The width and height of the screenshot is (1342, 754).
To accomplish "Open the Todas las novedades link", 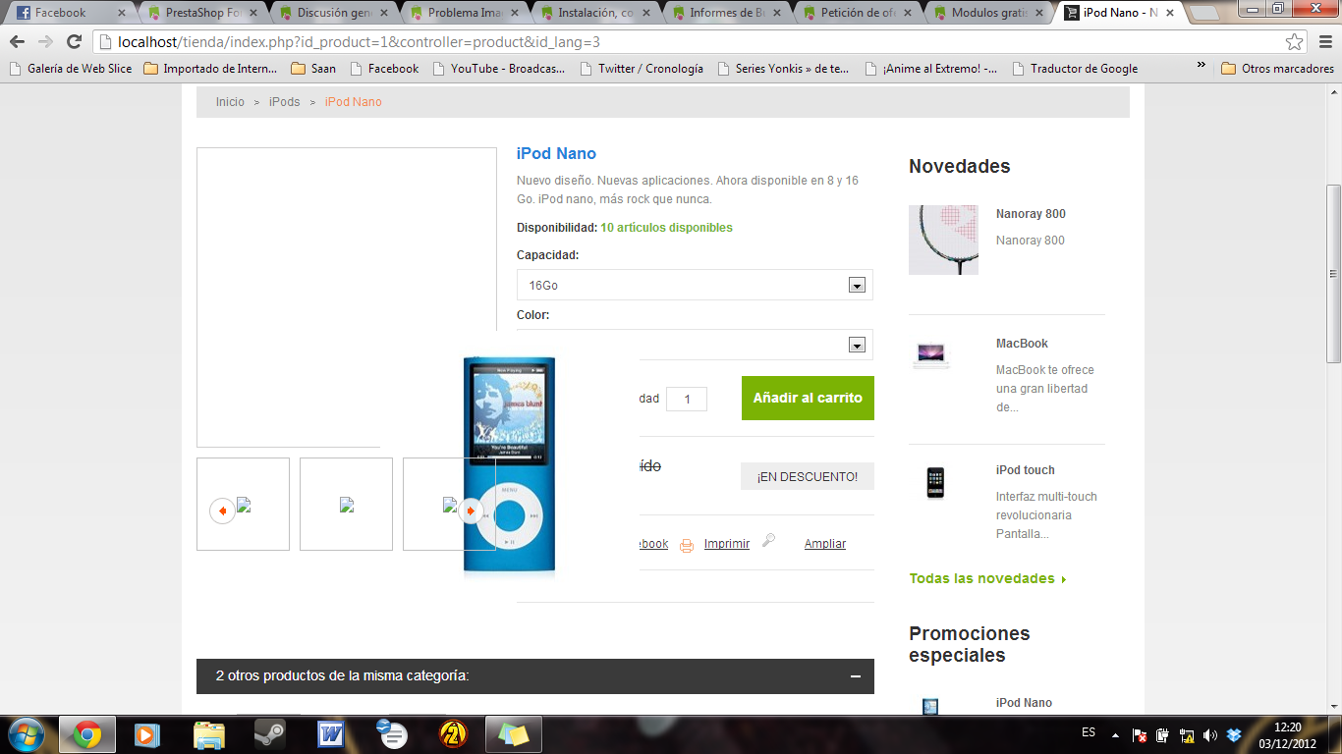I will pyautogui.click(x=987, y=578).
